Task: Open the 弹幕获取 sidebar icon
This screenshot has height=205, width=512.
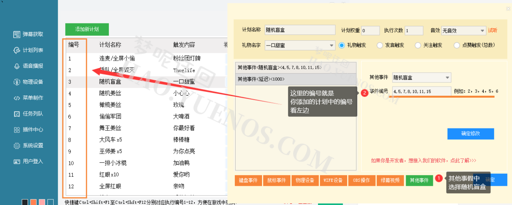Action: 16,34
